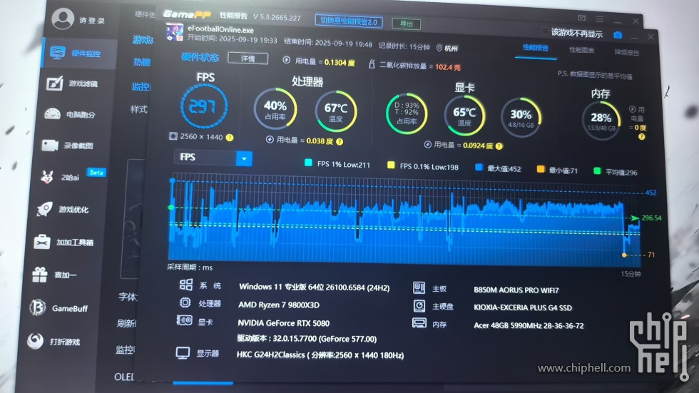Click the power icon beside 用电量 0.1304度
Image resolution: width=699 pixels, height=393 pixels.
(287, 60)
